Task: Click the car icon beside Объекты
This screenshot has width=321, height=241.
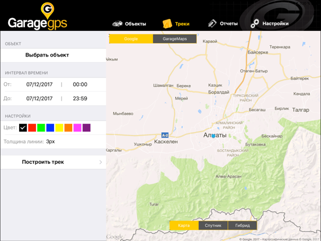Action: click(117, 24)
